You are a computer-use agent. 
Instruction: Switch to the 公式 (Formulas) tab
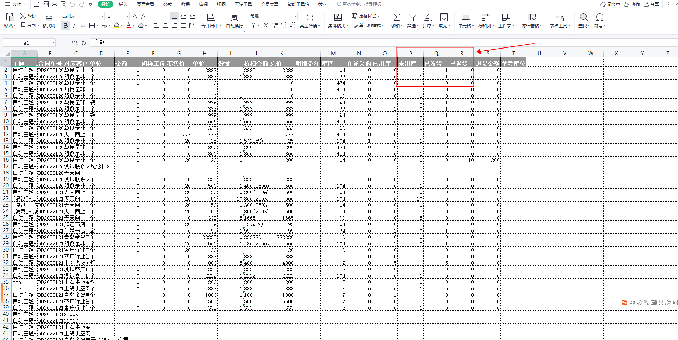click(167, 4)
